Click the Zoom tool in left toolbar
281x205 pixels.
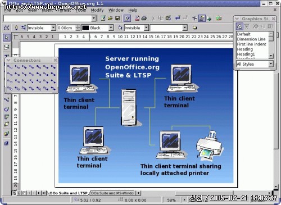tap(7, 47)
